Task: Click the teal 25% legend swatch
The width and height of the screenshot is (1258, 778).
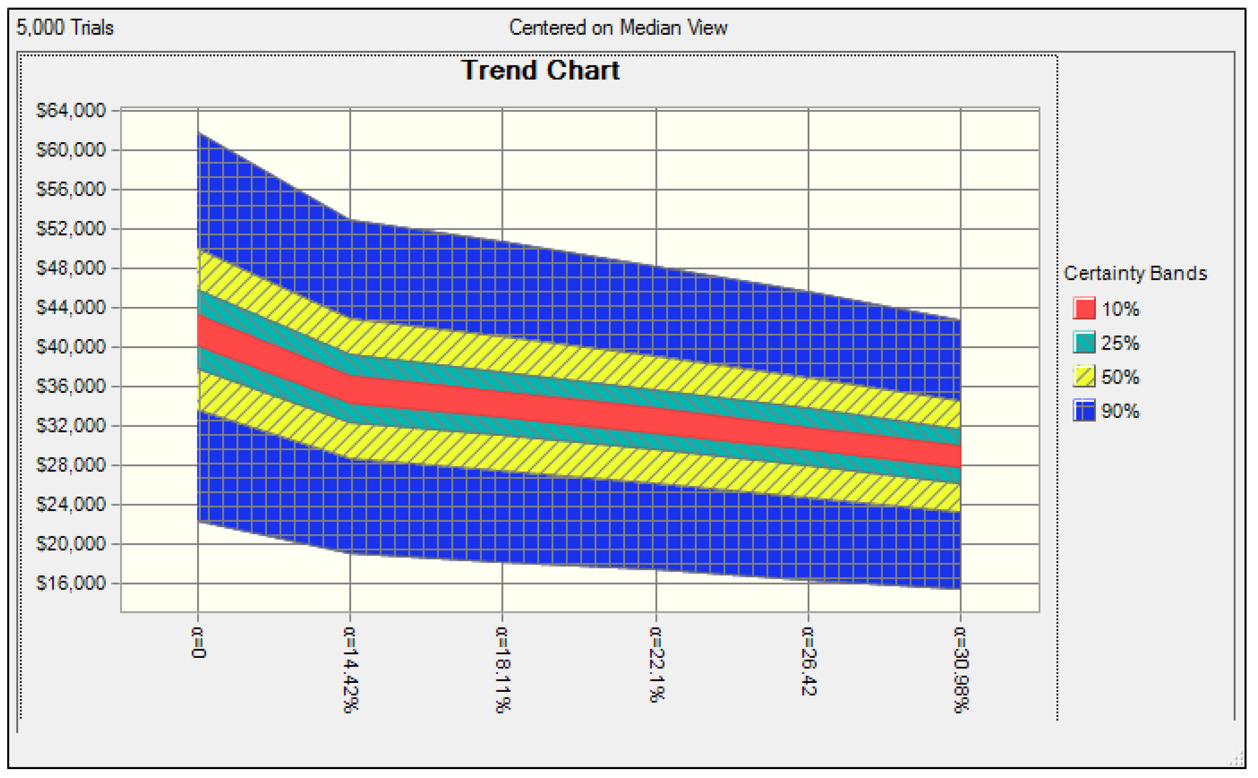Action: pos(1084,343)
